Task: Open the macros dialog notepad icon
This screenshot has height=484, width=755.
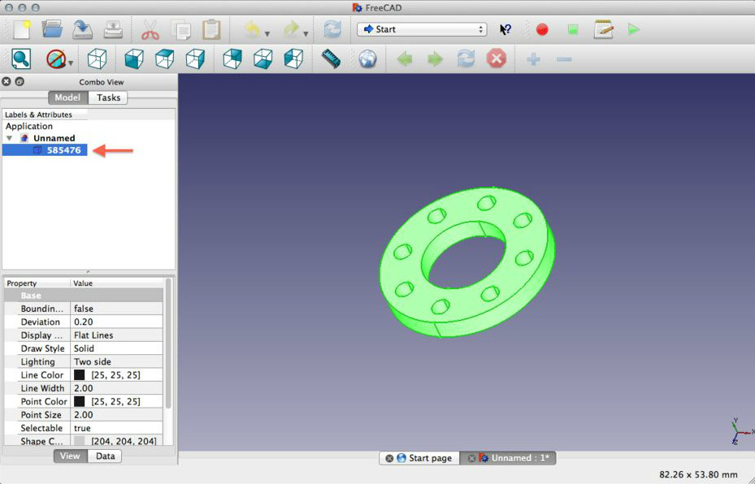Action: [603, 30]
